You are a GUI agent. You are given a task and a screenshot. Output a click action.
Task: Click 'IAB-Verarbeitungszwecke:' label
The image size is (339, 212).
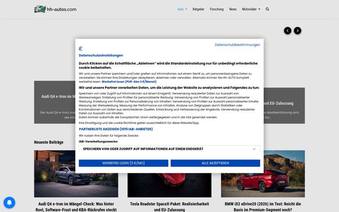(x=98, y=141)
